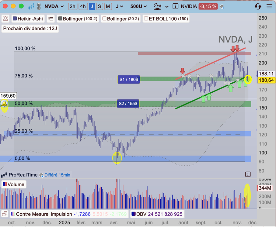Toggle the Bollinger (20 2) checkbox
This screenshot has width=276, height=227.
[104, 19]
